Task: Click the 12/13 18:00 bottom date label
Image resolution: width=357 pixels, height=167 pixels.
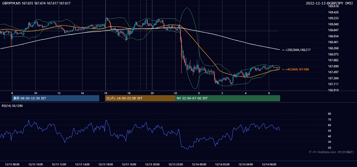Action: (129, 164)
